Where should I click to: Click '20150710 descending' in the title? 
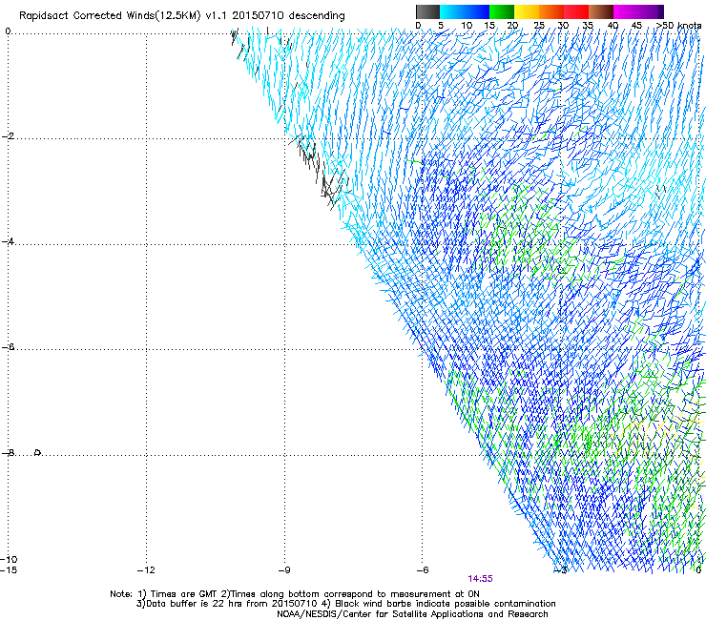(x=288, y=16)
